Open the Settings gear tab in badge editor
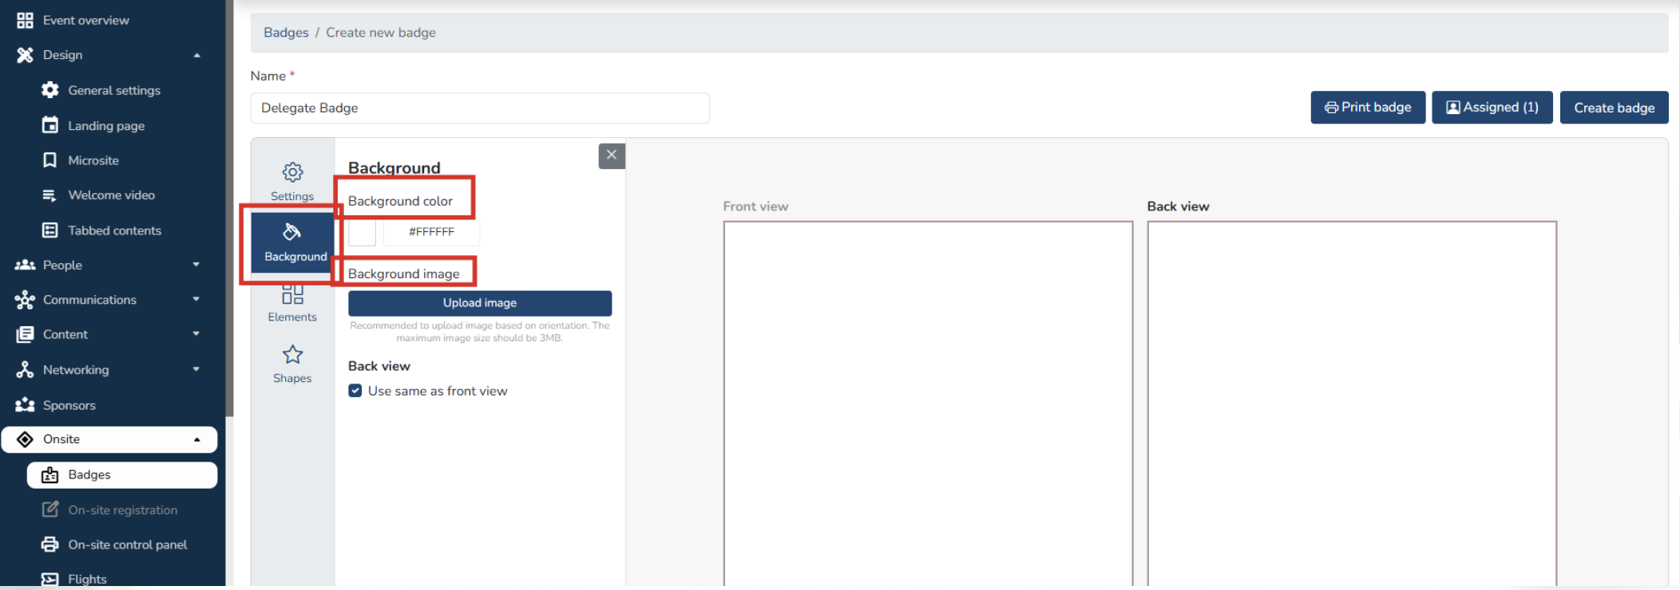1680x590 pixels. pyautogui.click(x=292, y=173)
